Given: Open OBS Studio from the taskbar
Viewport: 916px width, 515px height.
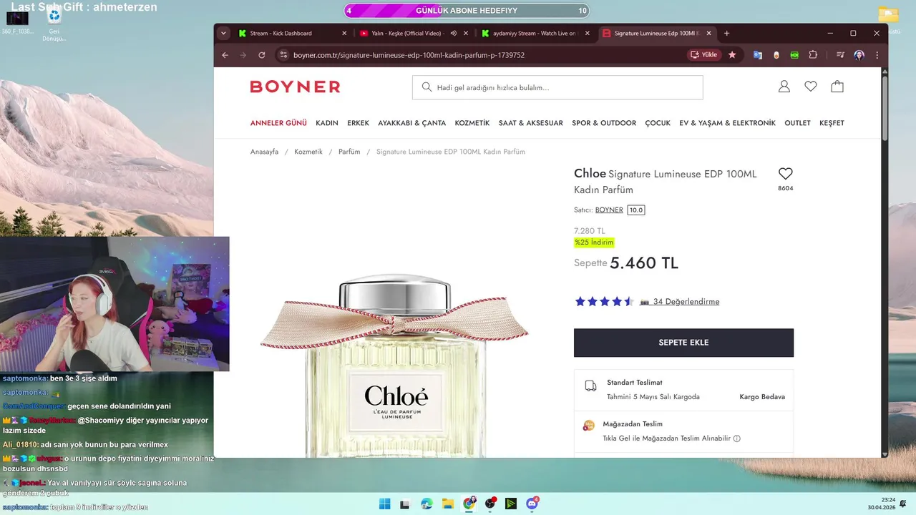Looking at the screenshot, I should (x=490, y=504).
